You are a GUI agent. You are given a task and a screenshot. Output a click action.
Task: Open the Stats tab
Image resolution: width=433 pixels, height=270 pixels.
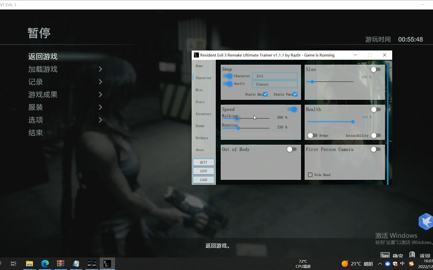pyautogui.click(x=200, y=102)
